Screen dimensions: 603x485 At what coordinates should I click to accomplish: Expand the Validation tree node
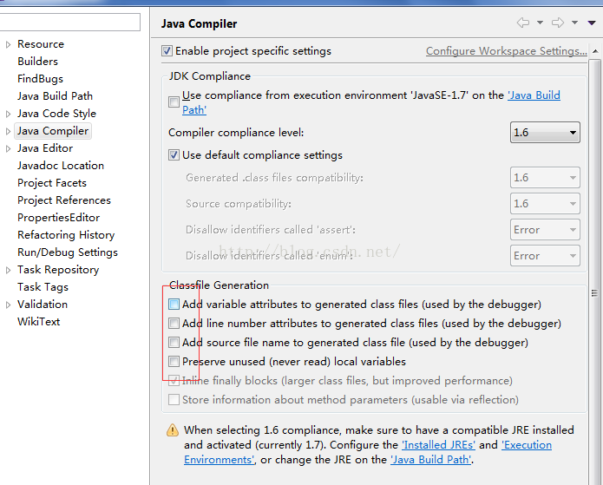click(8, 305)
